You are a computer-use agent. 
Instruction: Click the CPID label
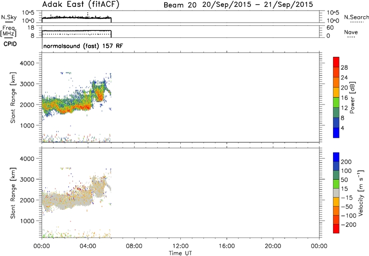click(10, 44)
